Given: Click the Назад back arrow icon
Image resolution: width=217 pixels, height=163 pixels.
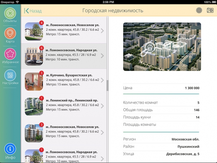Looking at the screenshot, I should 26,11.
